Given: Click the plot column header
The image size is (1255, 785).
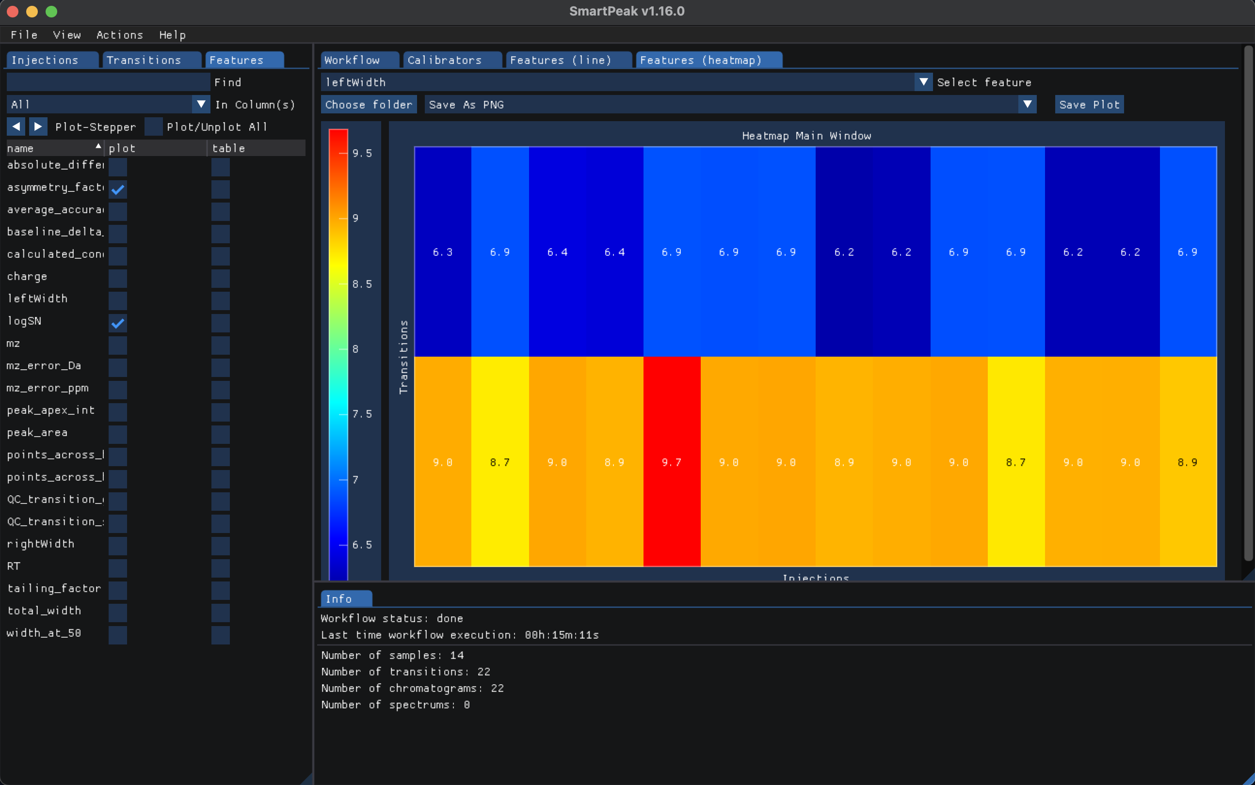Looking at the screenshot, I should click(156, 148).
